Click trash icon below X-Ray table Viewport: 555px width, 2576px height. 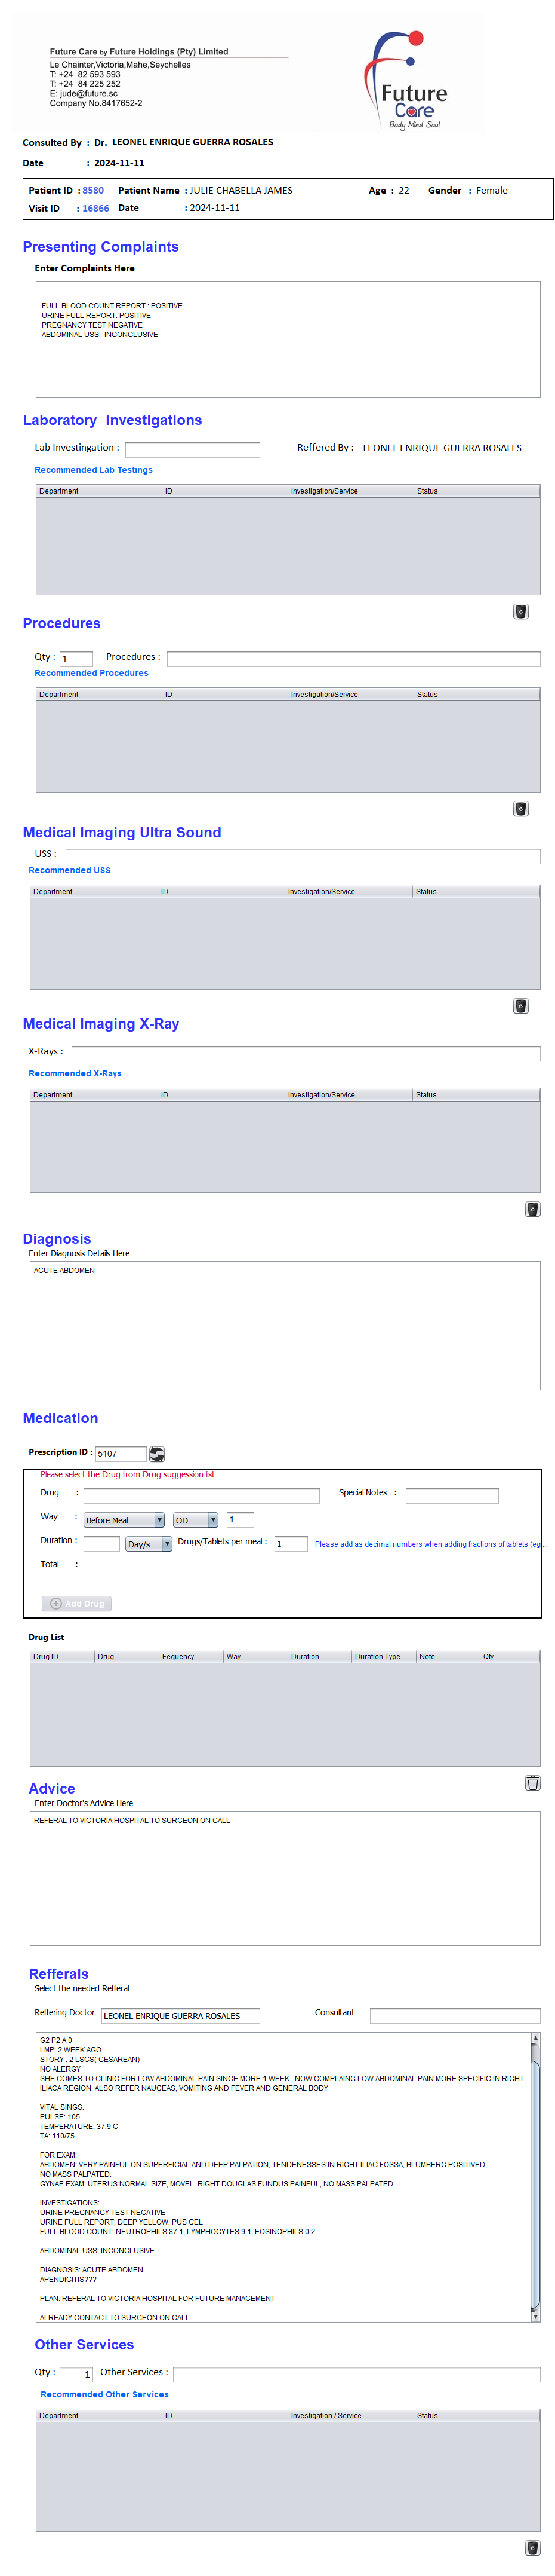click(532, 1209)
